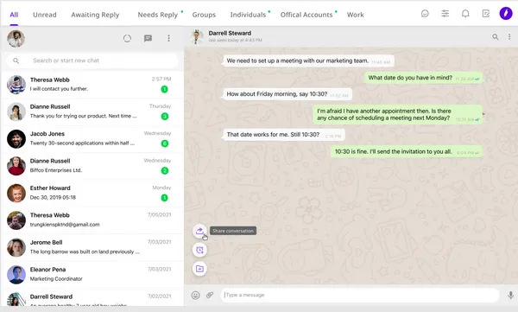This screenshot has height=312, width=518.
Task: Click message 'That date works for me. Still 10:30?'
Action: (x=284, y=135)
